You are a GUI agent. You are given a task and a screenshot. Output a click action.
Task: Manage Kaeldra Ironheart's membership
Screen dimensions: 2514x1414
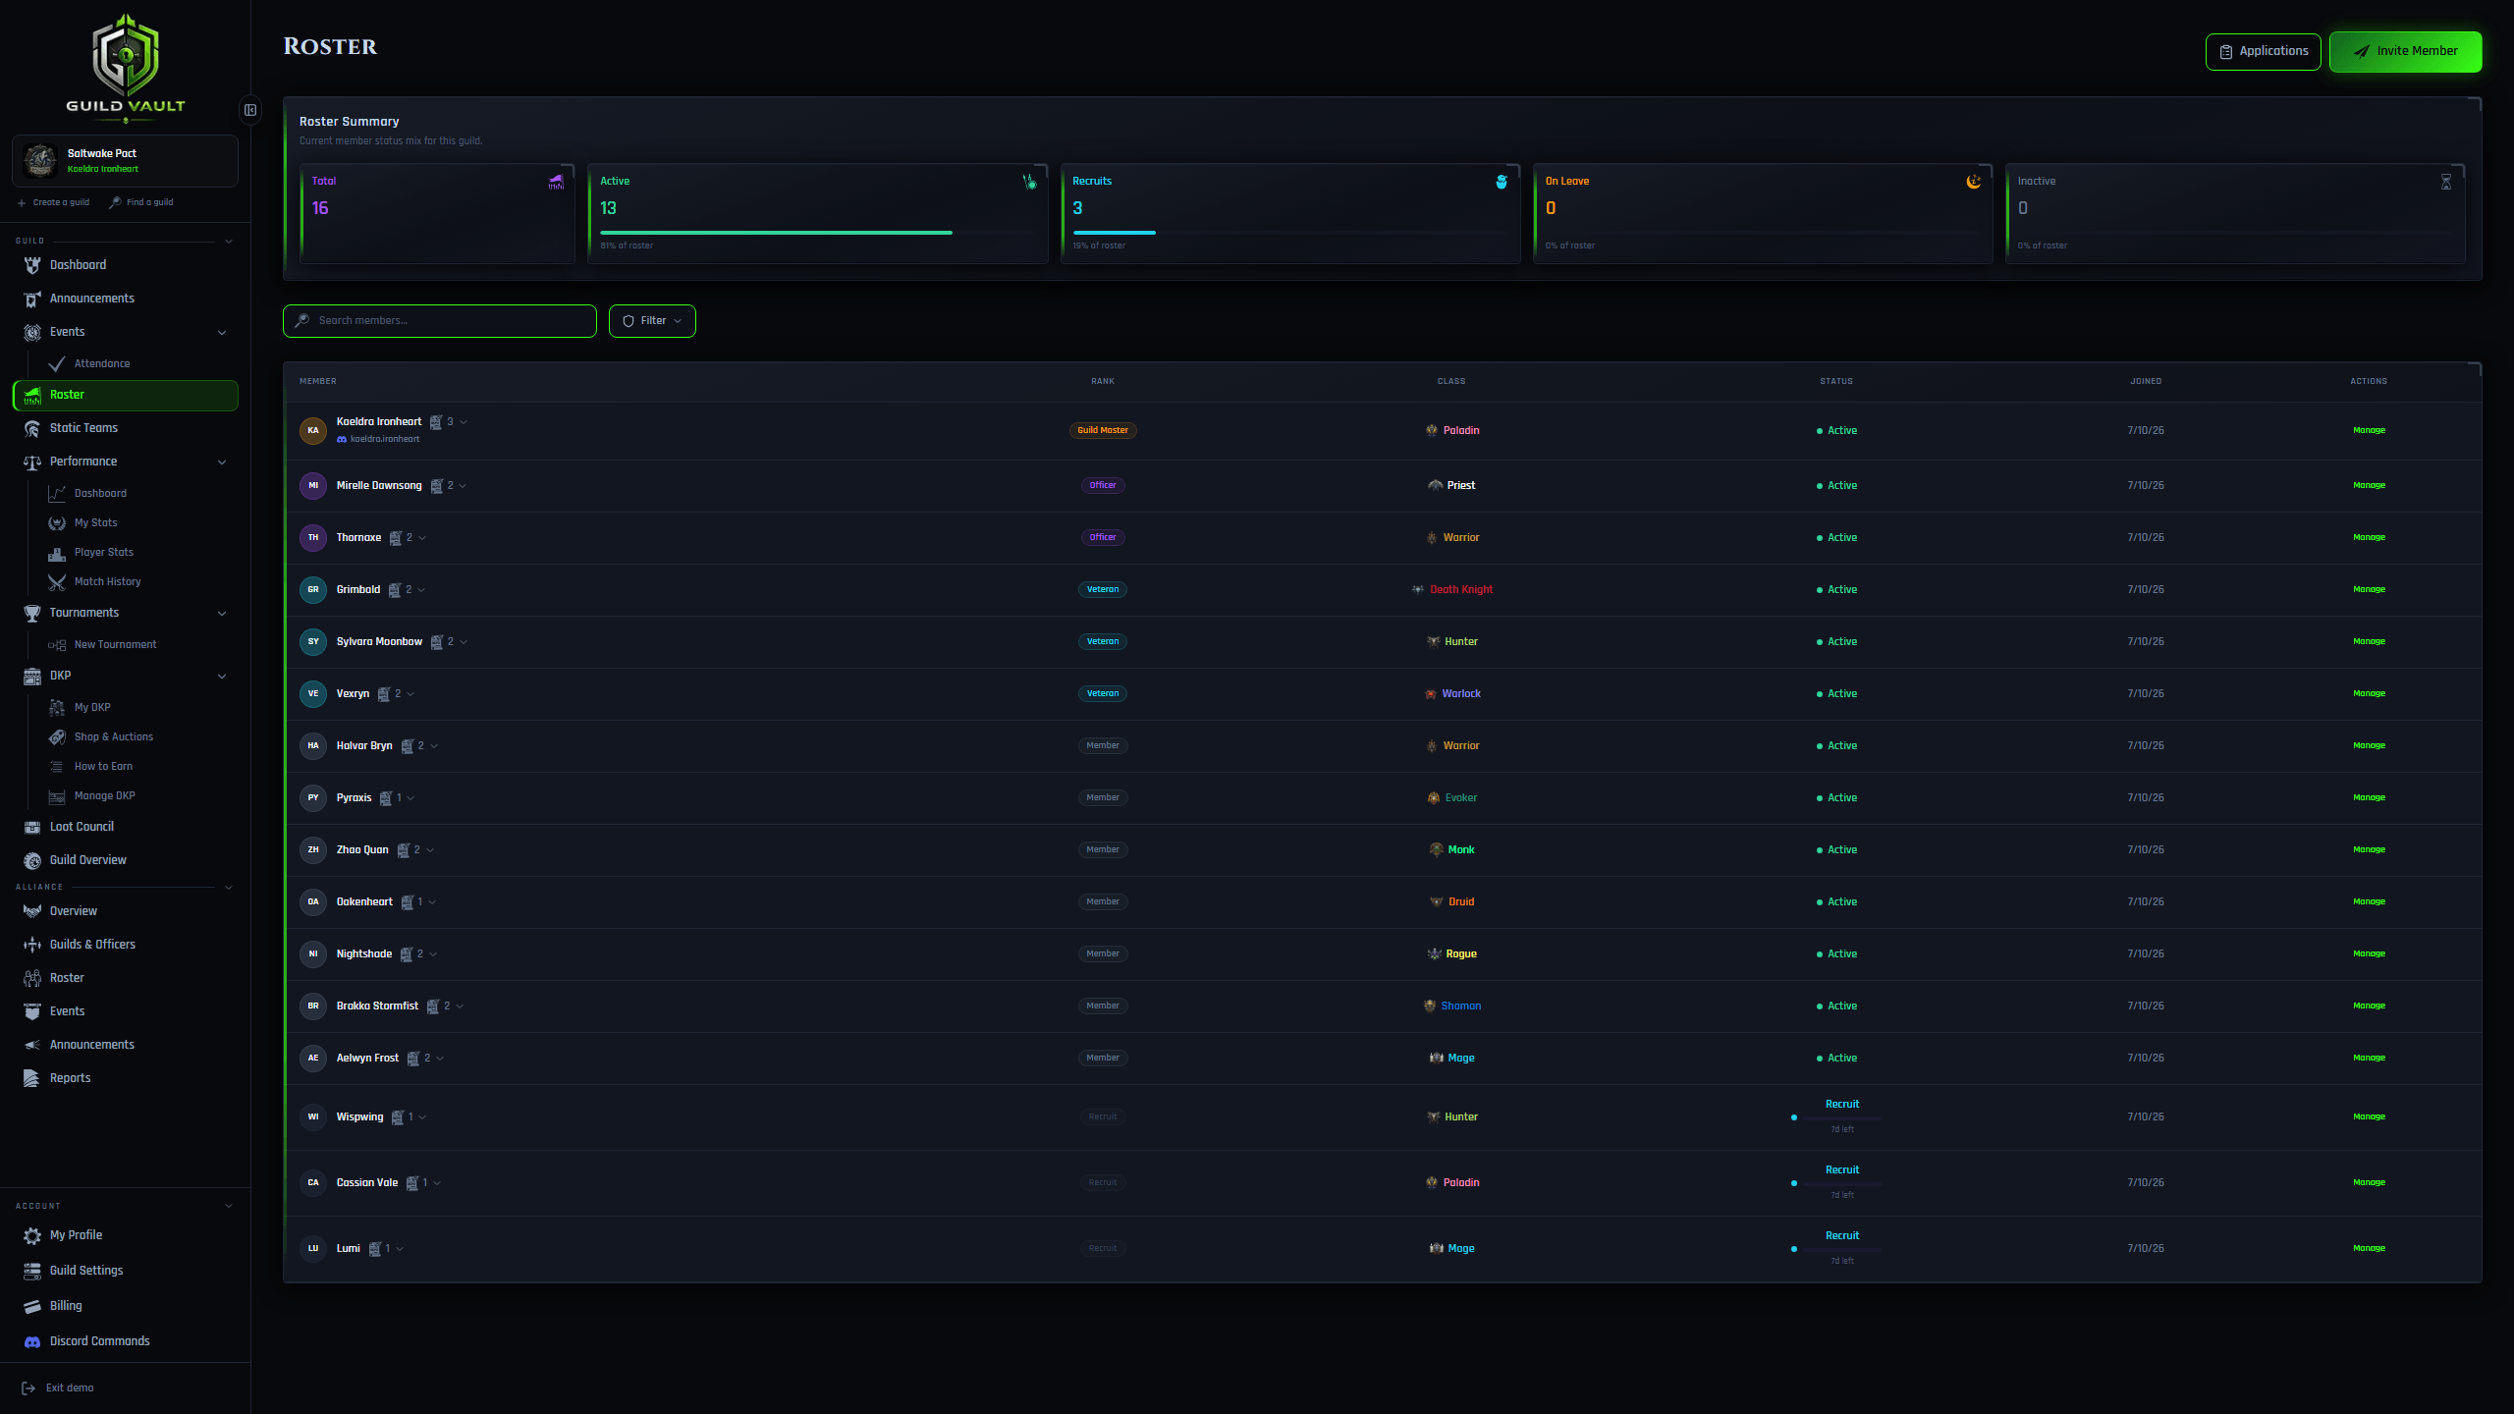pyautogui.click(x=2369, y=431)
